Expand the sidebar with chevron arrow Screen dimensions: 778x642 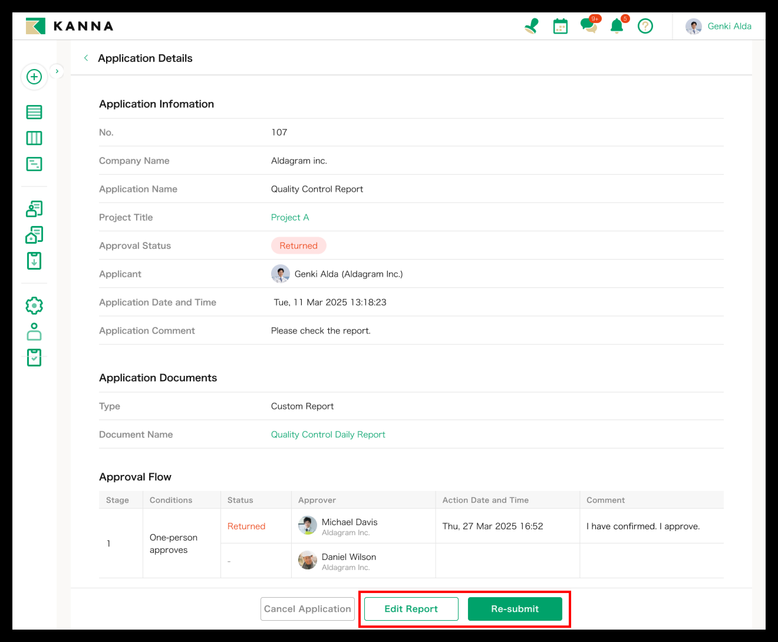pos(57,71)
